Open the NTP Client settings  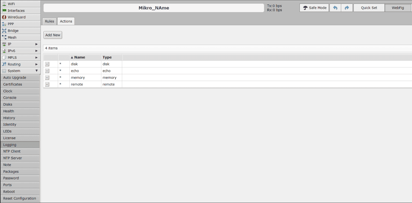(20, 151)
